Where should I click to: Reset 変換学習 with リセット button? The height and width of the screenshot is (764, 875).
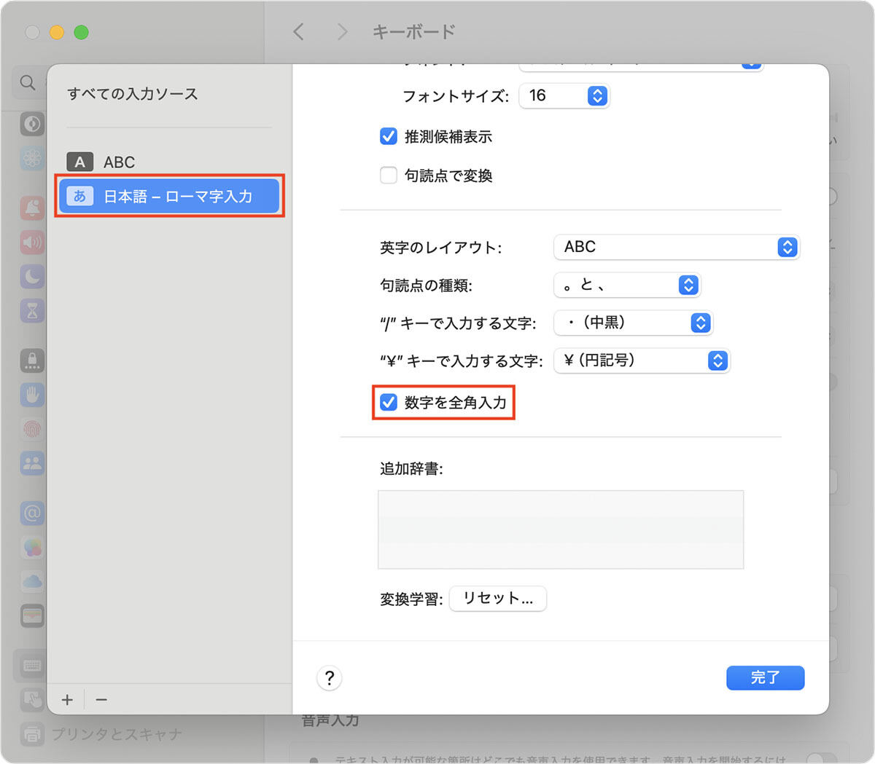498,599
